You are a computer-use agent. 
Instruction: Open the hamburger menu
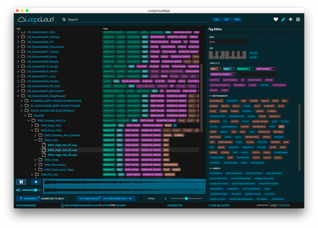tap(298, 19)
